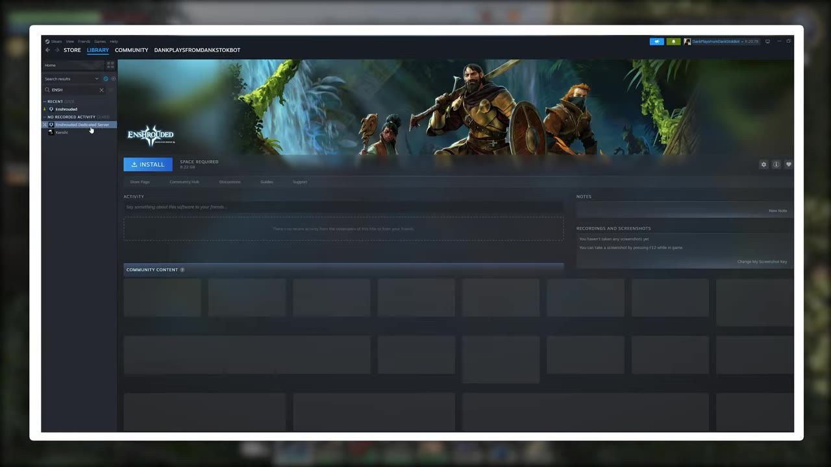Open the DANKPLAYSFROMDANKSTOKBOT profile tab
Viewport: 831px width, 467px height.
[x=197, y=50]
